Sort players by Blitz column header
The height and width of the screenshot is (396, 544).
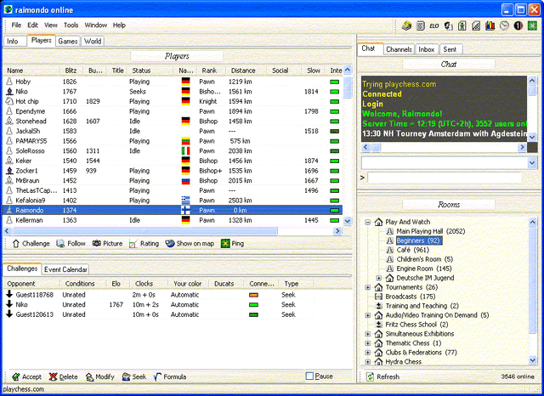[x=71, y=71]
